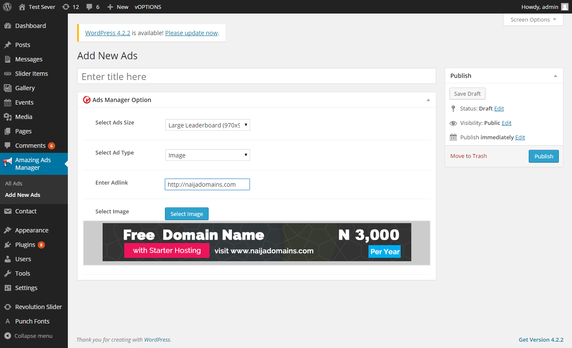Viewport: 572px width, 348px height.
Task: Click the WordPress logo icon in admin bar
Action: tap(7, 7)
